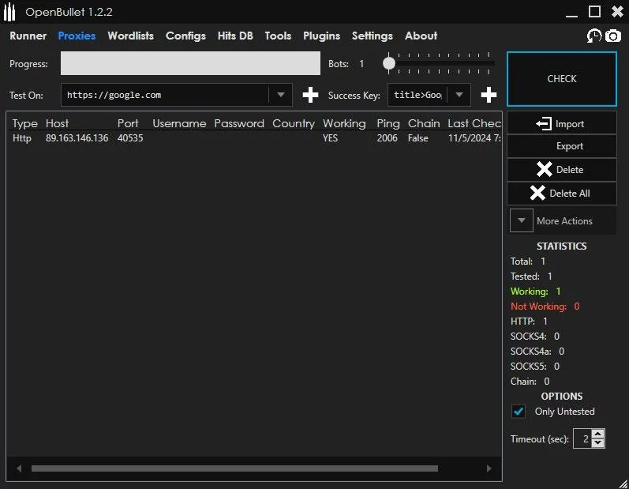Click the YES working value
Viewport: 629px width, 489px height.
pyautogui.click(x=330, y=138)
